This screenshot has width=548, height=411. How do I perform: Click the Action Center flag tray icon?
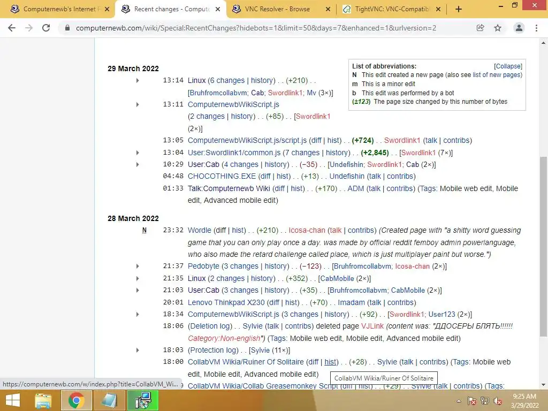(472, 401)
